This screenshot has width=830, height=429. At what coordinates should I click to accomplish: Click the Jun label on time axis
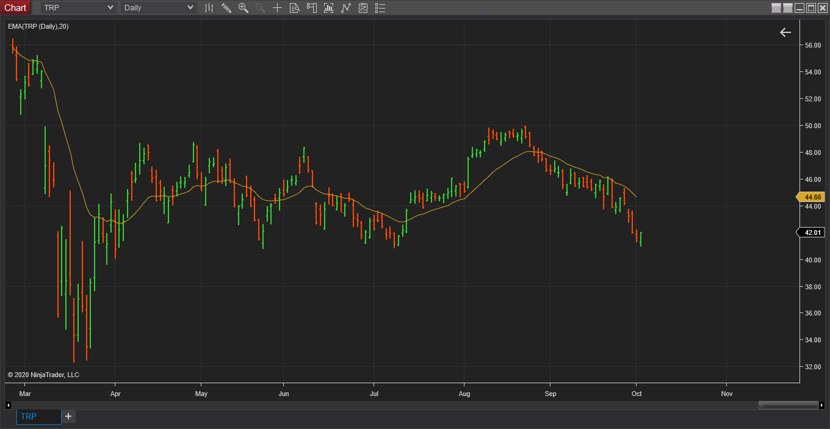283,394
